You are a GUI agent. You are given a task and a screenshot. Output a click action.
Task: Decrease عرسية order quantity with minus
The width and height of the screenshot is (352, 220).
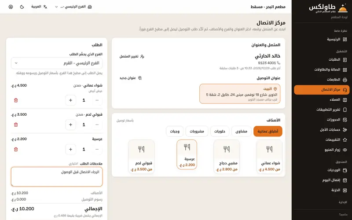97,149
